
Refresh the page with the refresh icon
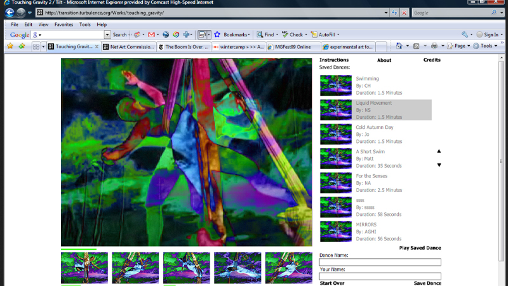[x=394, y=13]
